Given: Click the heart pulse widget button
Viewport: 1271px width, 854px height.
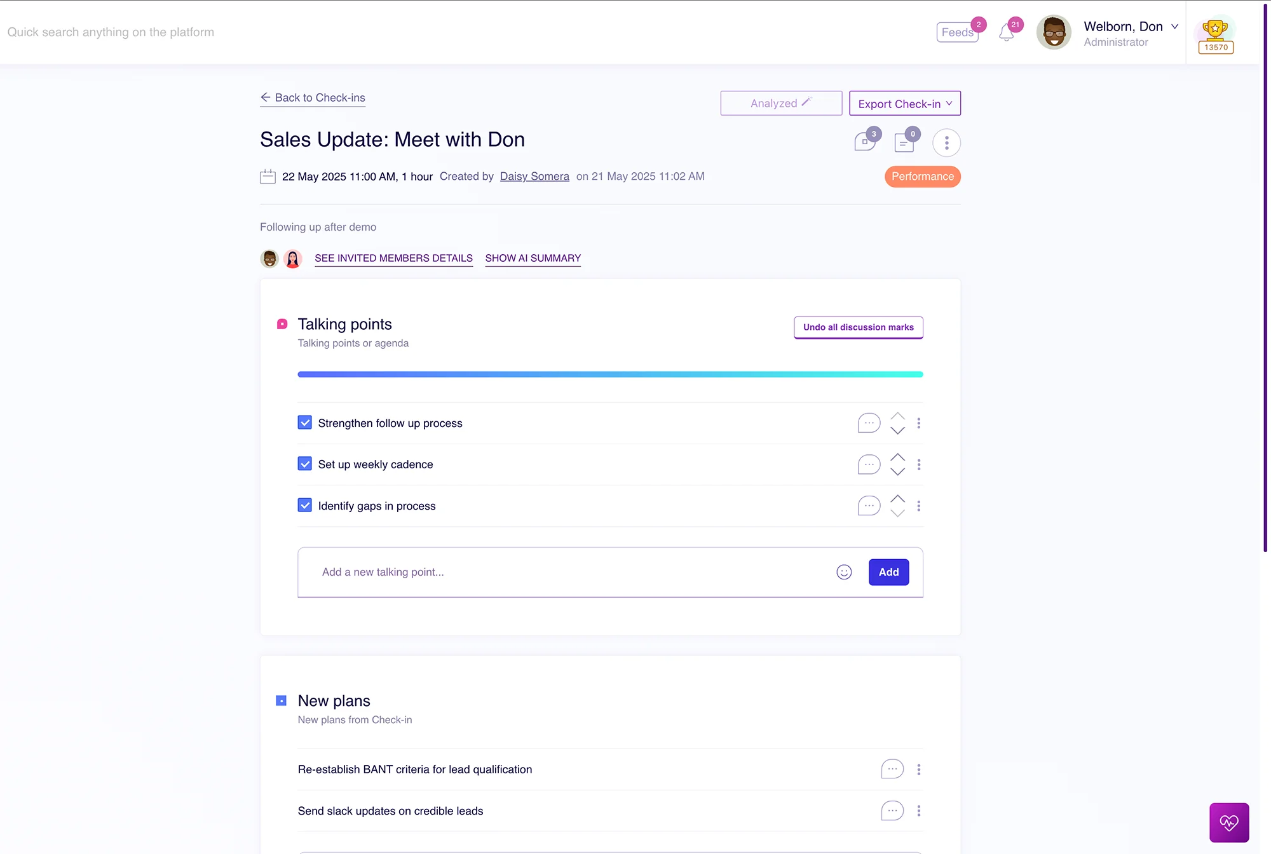Looking at the screenshot, I should pos(1229,823).
